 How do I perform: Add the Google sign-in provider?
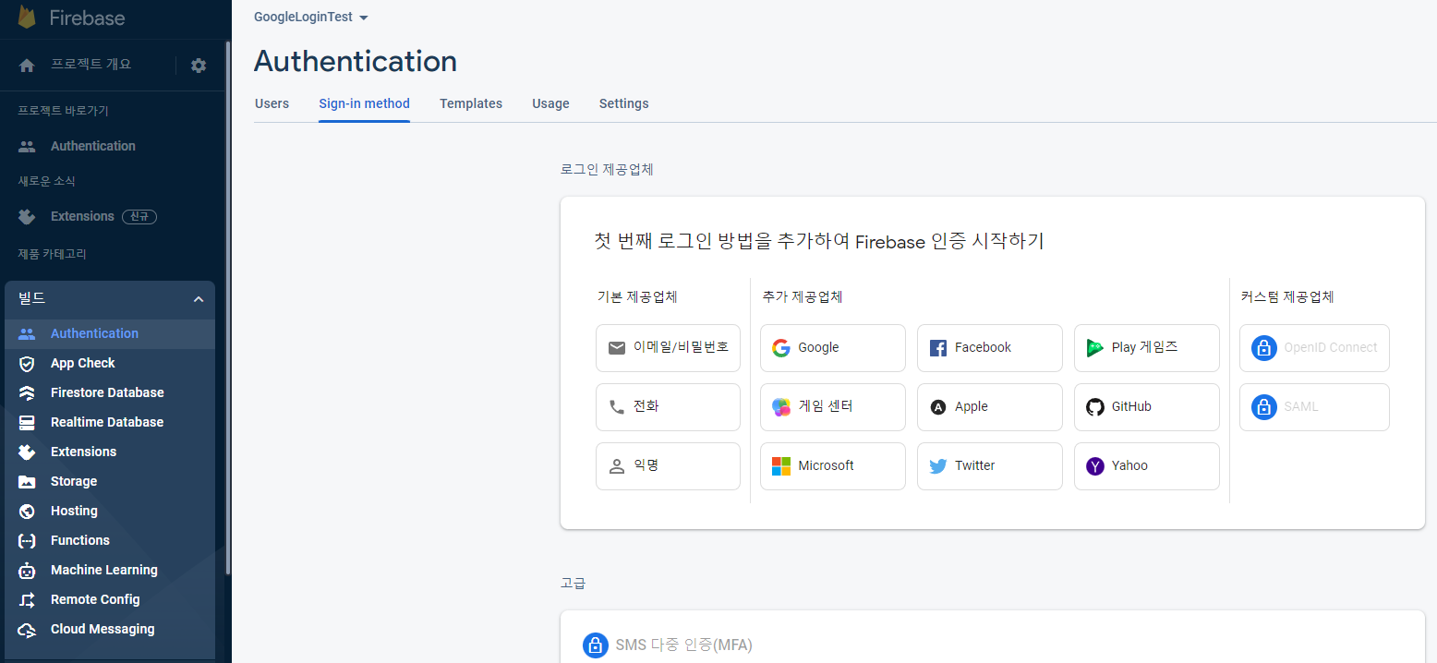pyautogui.click(x=833, y=348)
